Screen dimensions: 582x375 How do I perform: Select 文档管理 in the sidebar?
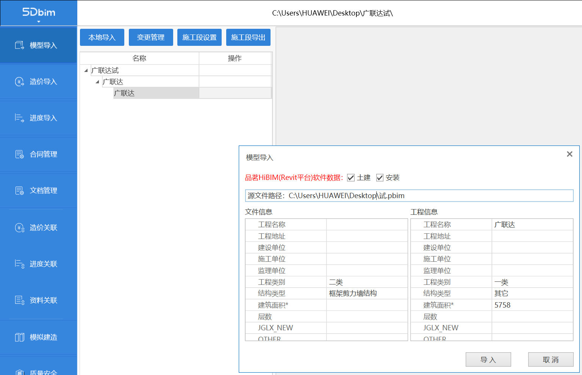coord(39,191)
